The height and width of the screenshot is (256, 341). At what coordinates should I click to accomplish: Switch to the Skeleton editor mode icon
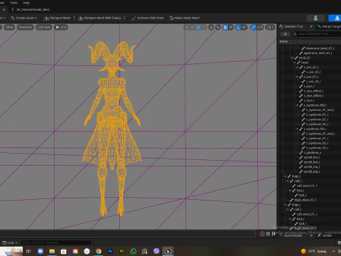click(x=315, y=18)
